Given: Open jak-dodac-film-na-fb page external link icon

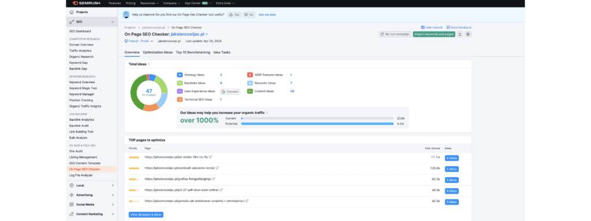Looking at the screenshot, I should (210, 157).
